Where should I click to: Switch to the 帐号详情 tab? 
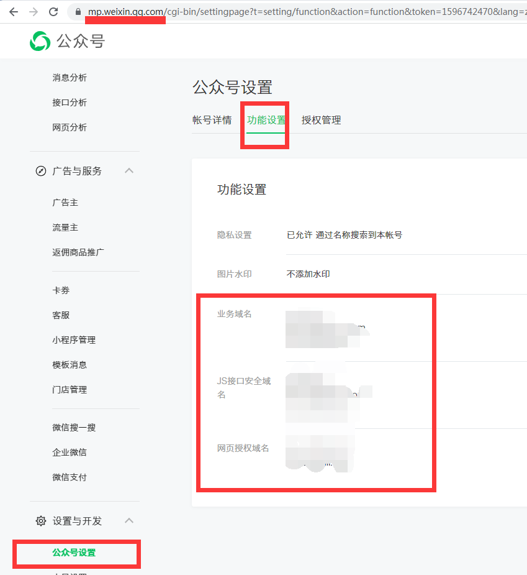coord(212,120)
